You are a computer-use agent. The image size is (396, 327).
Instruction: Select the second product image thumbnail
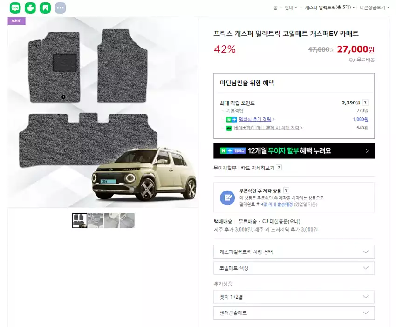click(96, 221)
